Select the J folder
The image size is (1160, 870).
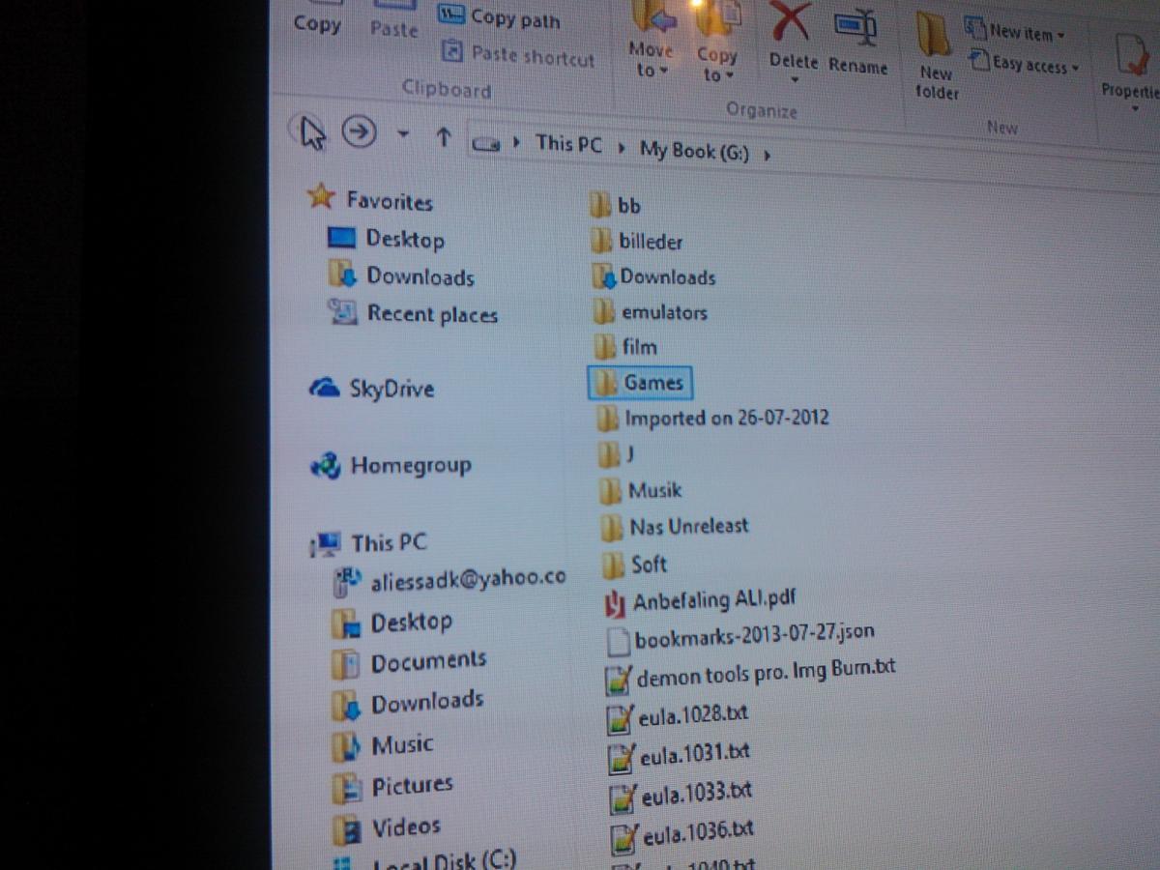click(617, 452)
